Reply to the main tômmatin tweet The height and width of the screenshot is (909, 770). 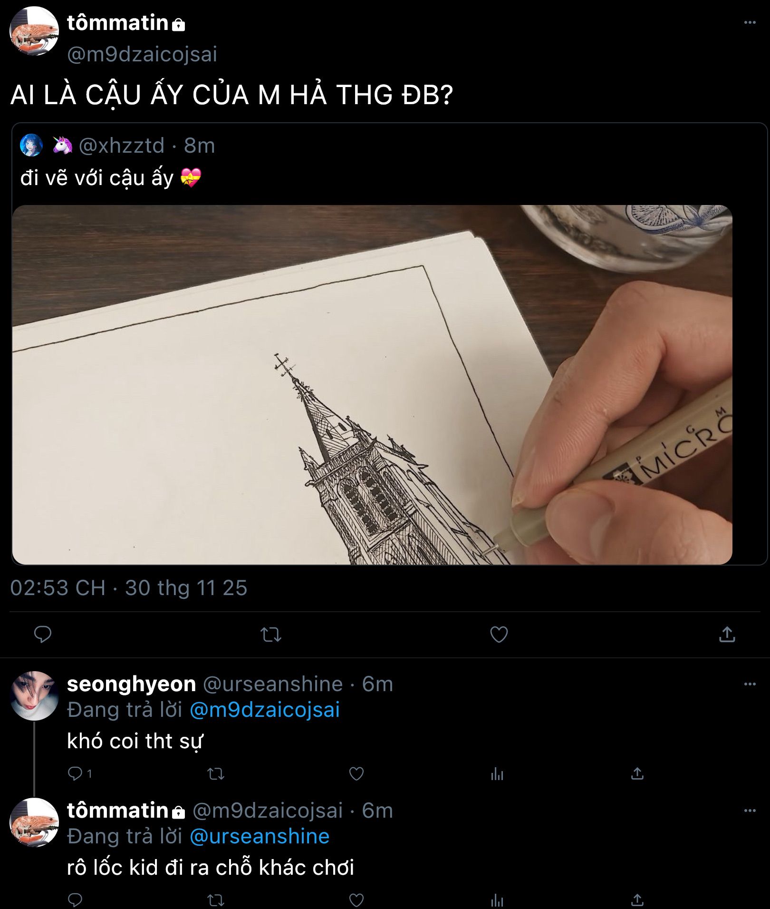(43, 634)
